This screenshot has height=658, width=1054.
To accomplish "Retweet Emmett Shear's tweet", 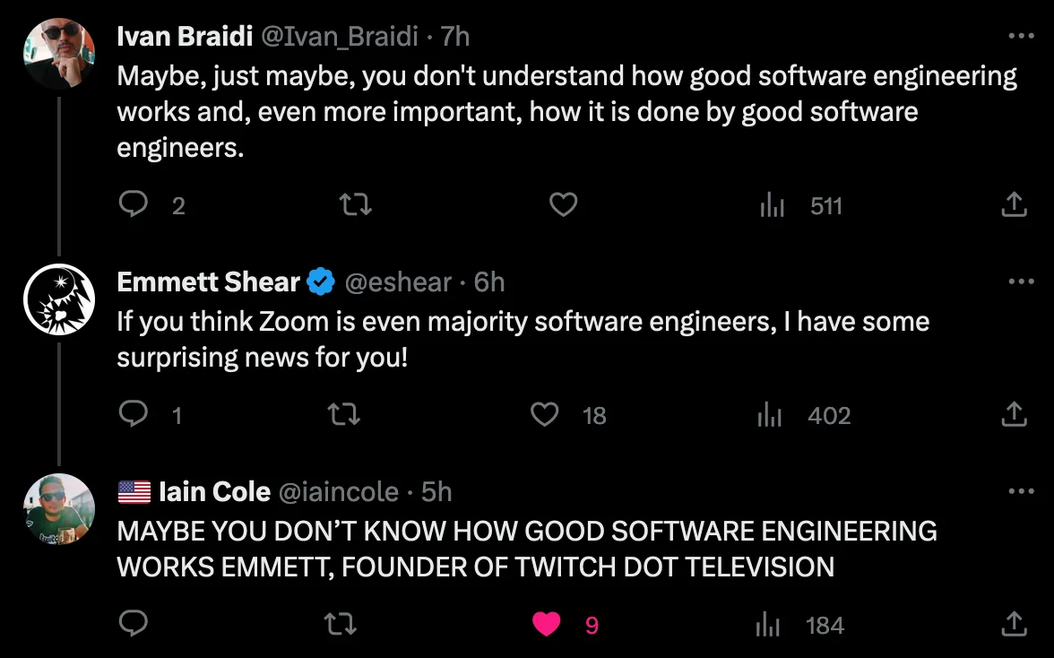I will [343, 415].
